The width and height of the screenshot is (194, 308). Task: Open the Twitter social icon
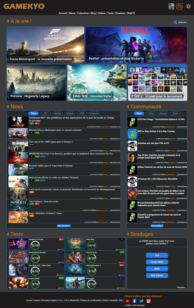pyautogui.click(x=141, y=301)
